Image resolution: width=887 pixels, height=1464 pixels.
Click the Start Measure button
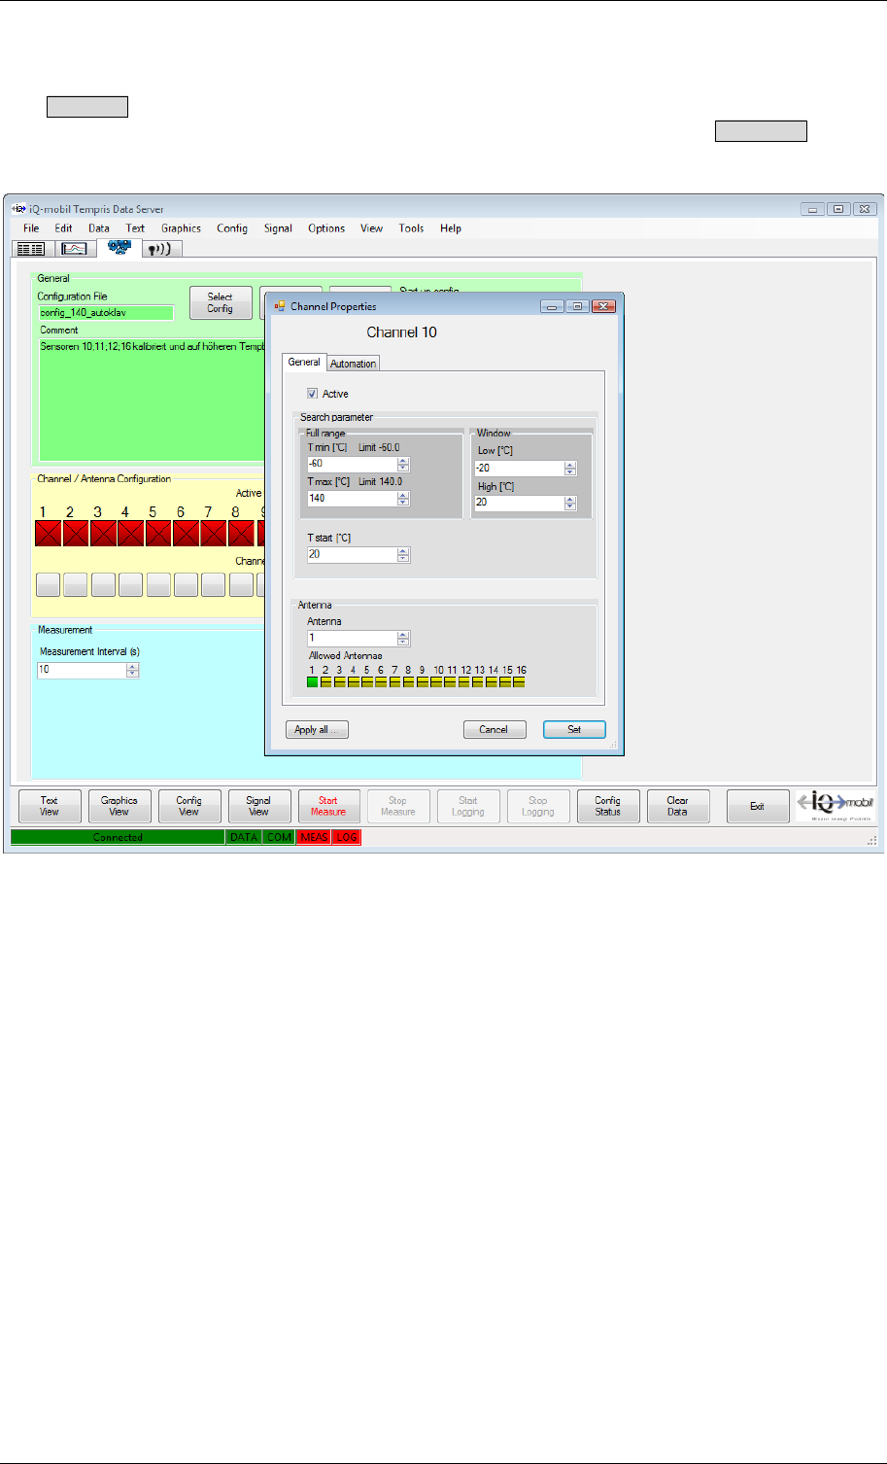point(328,806)
